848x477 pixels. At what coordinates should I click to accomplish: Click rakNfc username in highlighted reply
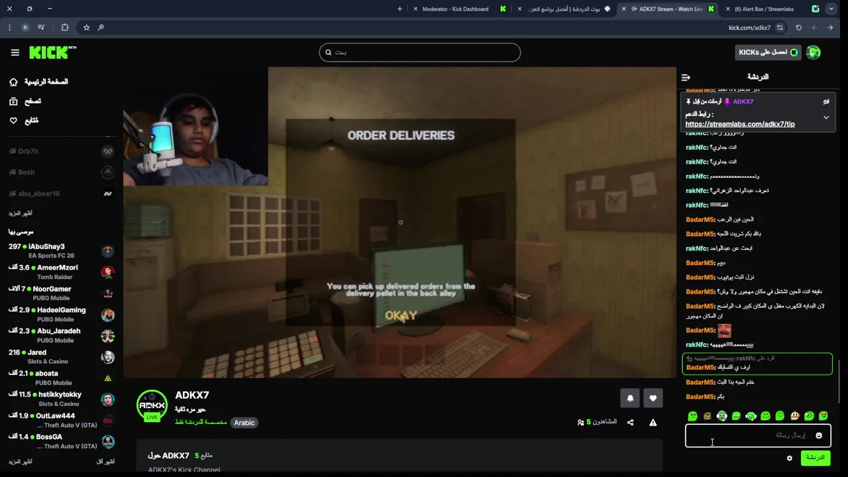pyautogui.click(x=745, y=358)
